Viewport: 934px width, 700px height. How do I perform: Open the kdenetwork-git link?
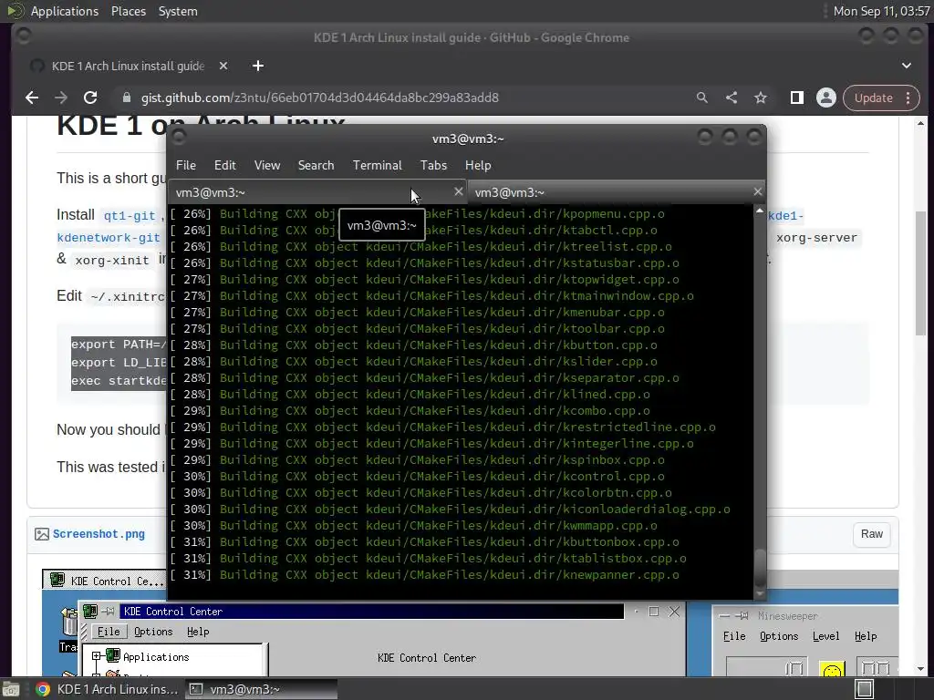[x=109, y=238]
